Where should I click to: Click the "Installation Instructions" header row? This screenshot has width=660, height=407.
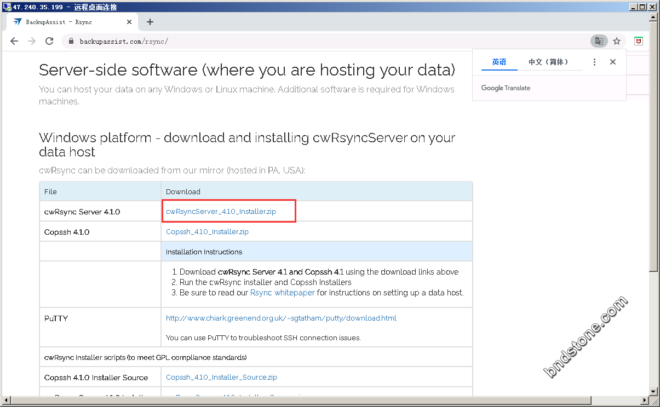click(317, 252)
